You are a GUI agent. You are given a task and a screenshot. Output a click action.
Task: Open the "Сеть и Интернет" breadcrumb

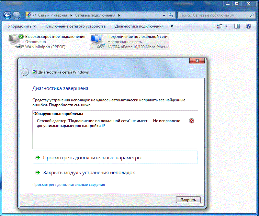click(53, 15)
